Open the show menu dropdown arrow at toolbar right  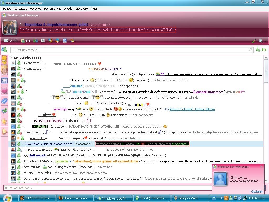[x=265, y=41]
